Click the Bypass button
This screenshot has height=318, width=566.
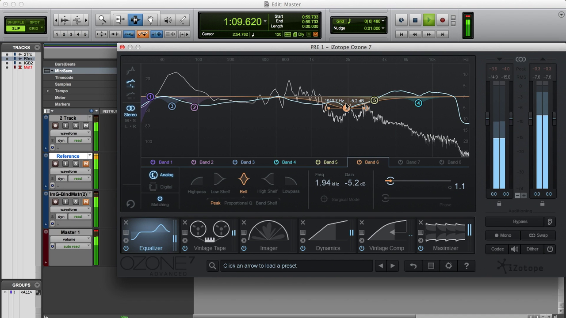(x=520, y=222)
